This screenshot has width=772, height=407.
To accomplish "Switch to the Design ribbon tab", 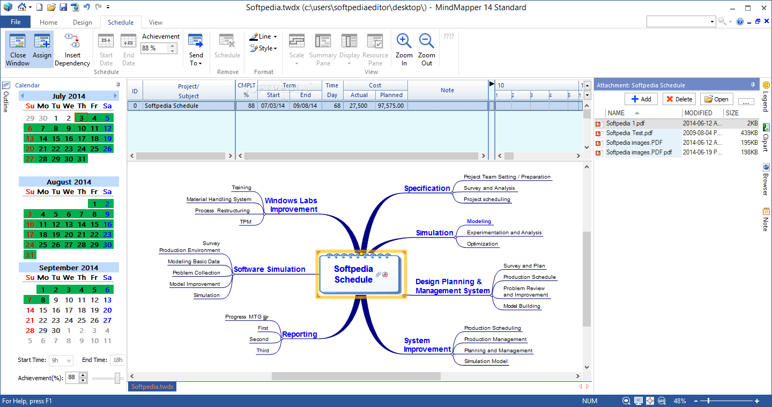I will tap(83, 23).
